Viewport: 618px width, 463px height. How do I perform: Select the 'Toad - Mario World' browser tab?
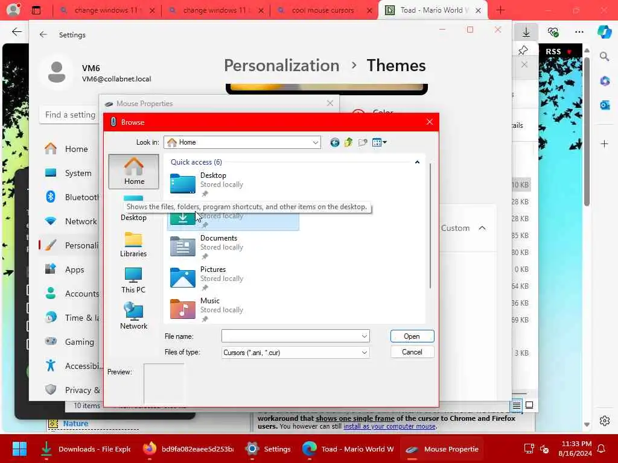pyautogui.click(x=432, y=10)
